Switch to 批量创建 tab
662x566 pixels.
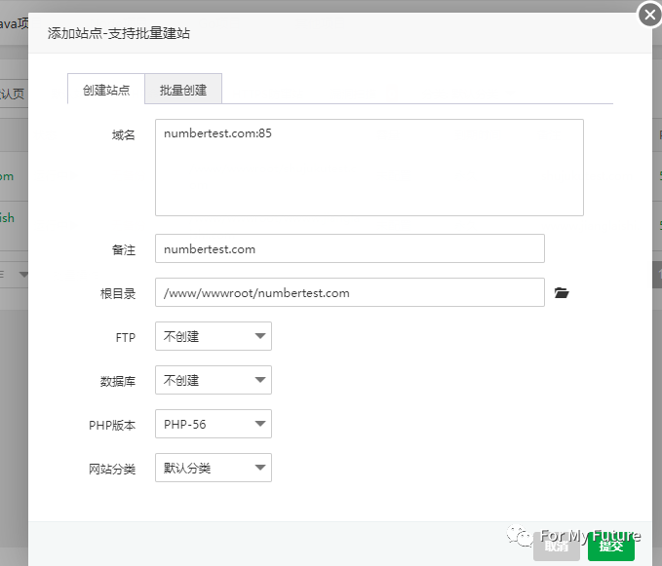pyautogui.click(x=183, y=90)
